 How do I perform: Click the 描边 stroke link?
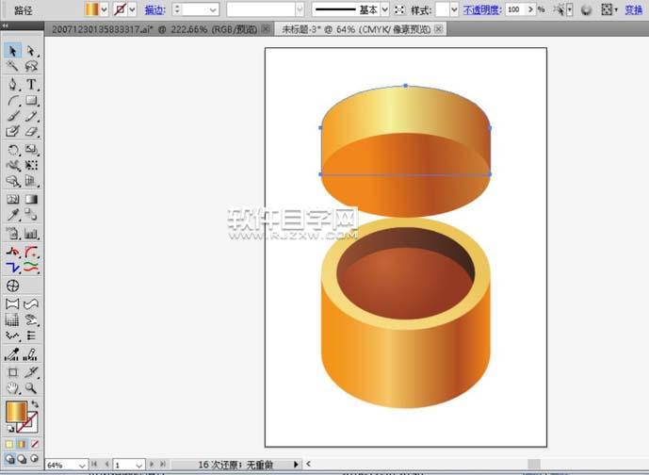(x=155, y=9)
